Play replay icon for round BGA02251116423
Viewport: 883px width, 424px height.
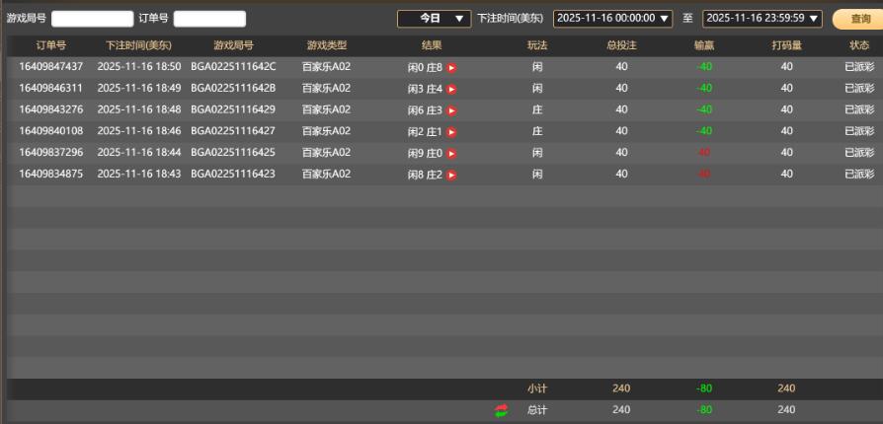coord(451,176)
